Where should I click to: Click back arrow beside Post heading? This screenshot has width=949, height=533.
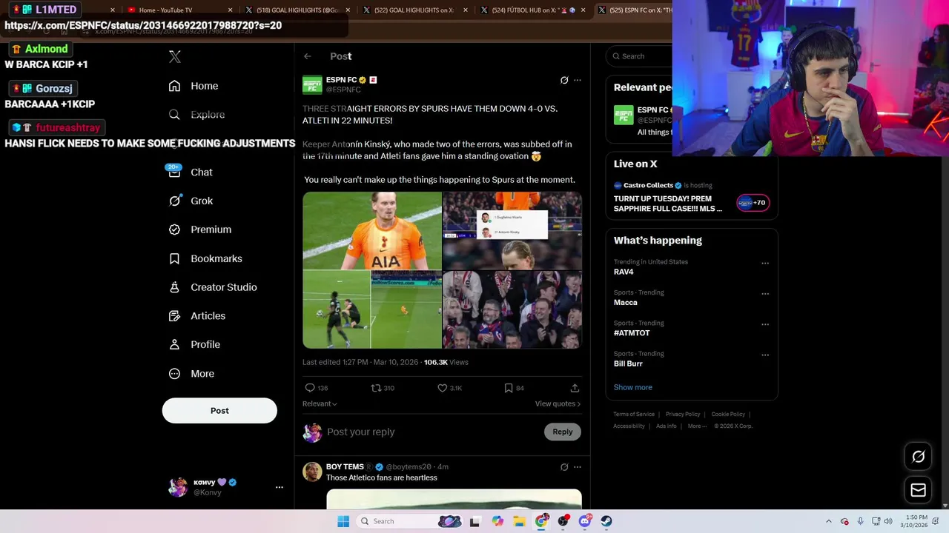(x=308, y=56)
